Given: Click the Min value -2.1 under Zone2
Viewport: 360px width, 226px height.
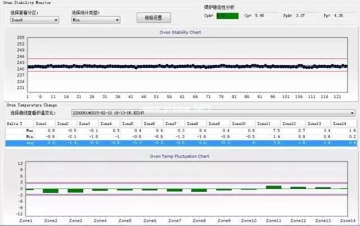Looking at the screenshot, I should [72, 137].
